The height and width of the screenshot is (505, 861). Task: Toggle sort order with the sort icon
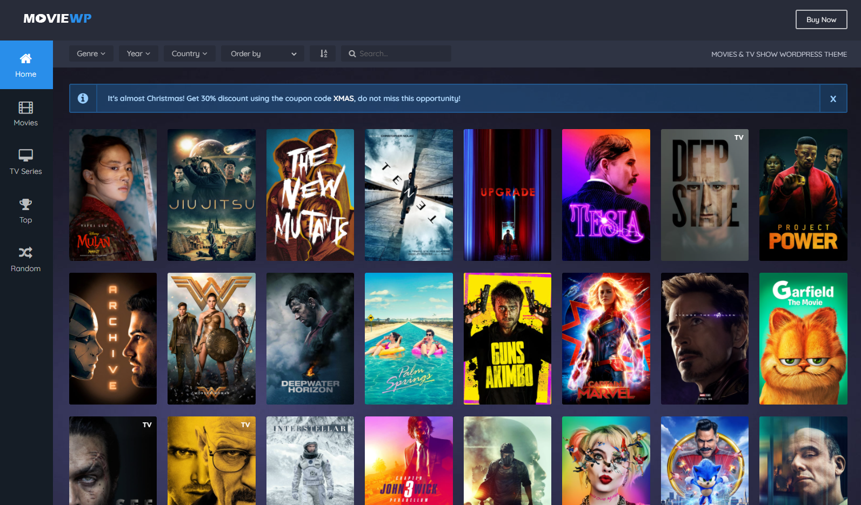click(x=323, y=53)
